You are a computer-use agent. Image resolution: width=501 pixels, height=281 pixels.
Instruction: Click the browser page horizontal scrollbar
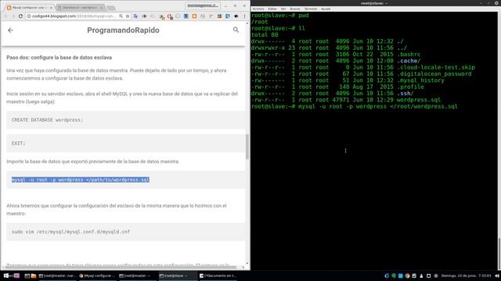point(121,267)
